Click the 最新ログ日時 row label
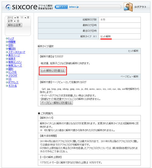The height and width of the screenshot is (168, 152). [89, 25]
